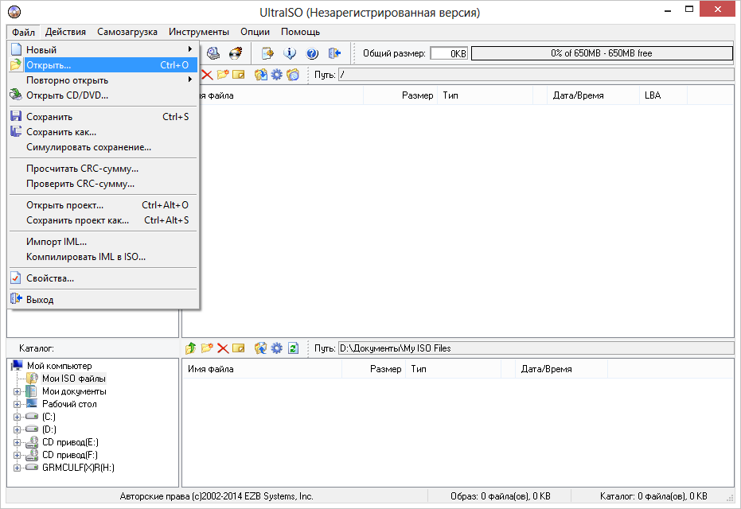The width and height of the screenshot is (741, 509).
Task: Click extract files icon in image toolbar
Action: tap(260, 75)
